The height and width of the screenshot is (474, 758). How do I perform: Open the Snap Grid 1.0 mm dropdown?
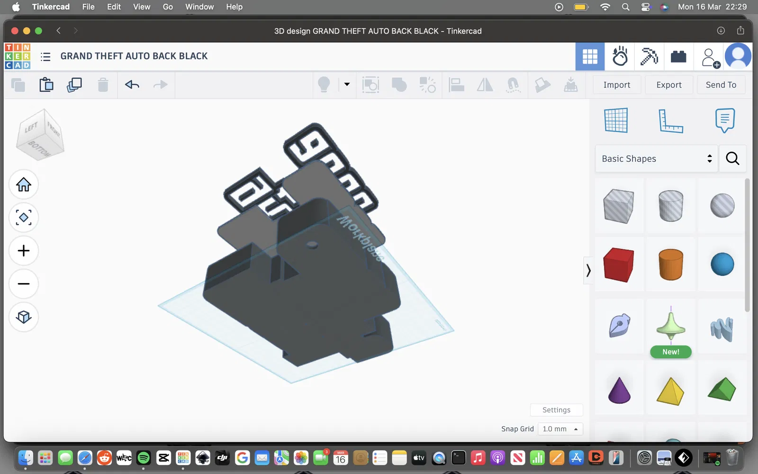point(560,429)
